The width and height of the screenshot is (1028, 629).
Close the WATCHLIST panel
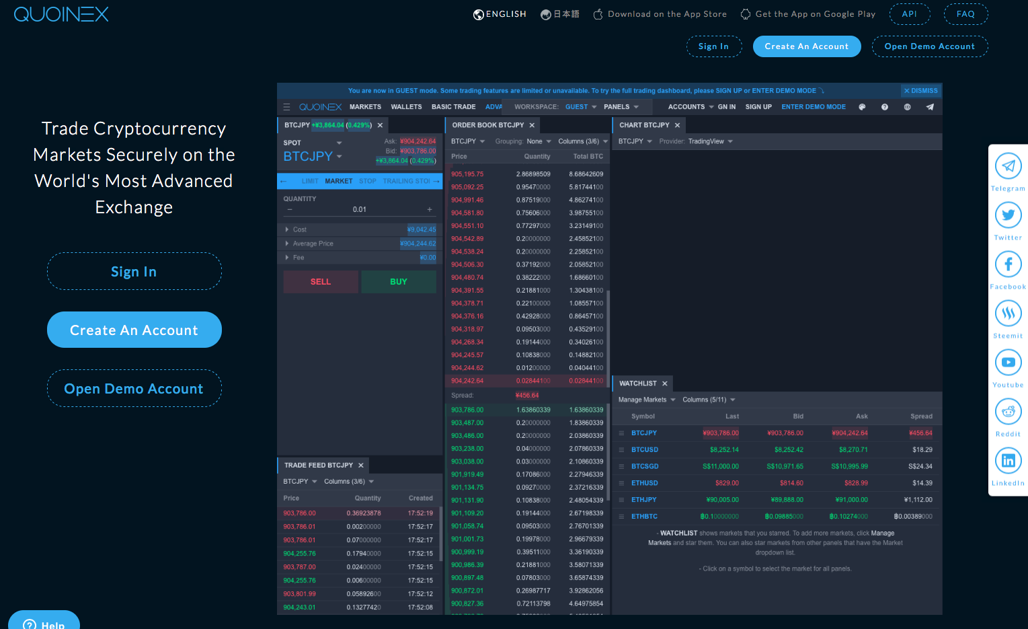pyautogui.click(x=665, y=383)
